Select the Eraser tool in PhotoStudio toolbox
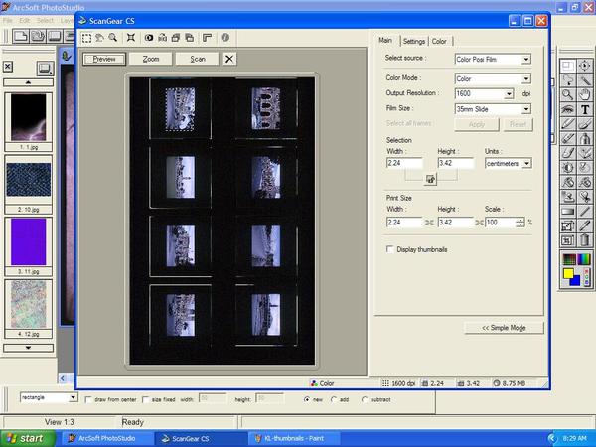Screen dimensions: 596x447 (x=567, y=139)
